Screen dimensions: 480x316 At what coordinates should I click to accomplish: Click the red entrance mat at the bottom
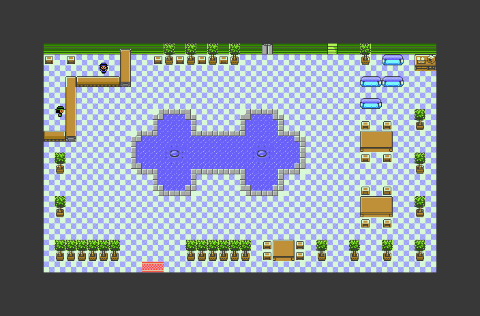coord(153,267)
